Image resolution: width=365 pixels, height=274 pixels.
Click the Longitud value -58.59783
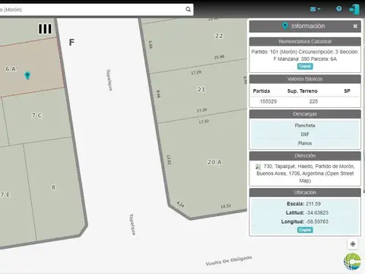(317, 221)
